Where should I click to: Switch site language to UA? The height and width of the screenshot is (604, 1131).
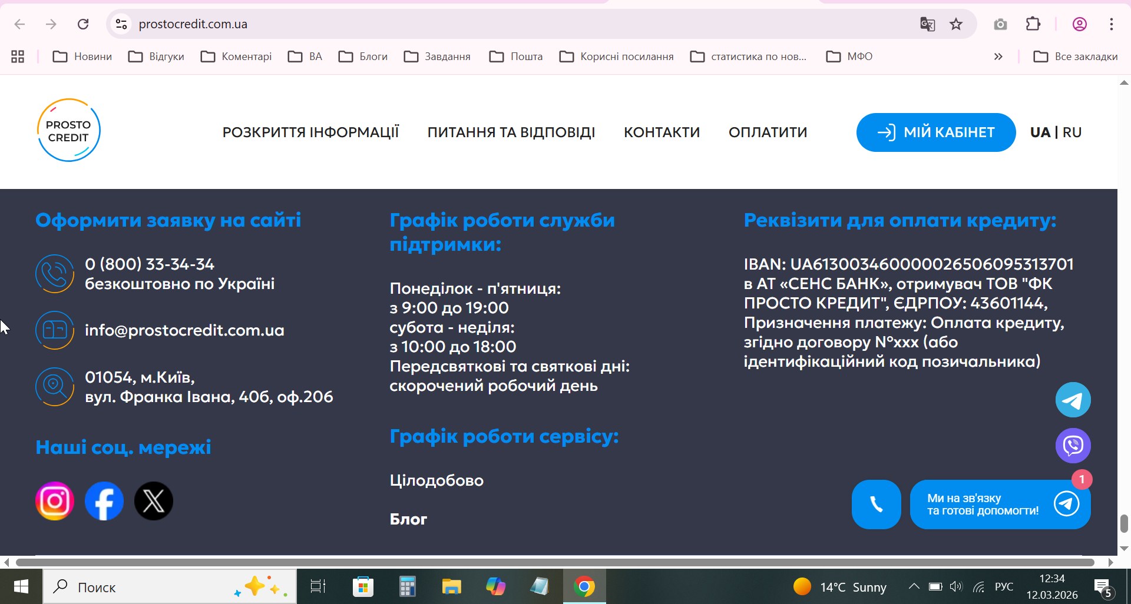[x=1040, y=132]
